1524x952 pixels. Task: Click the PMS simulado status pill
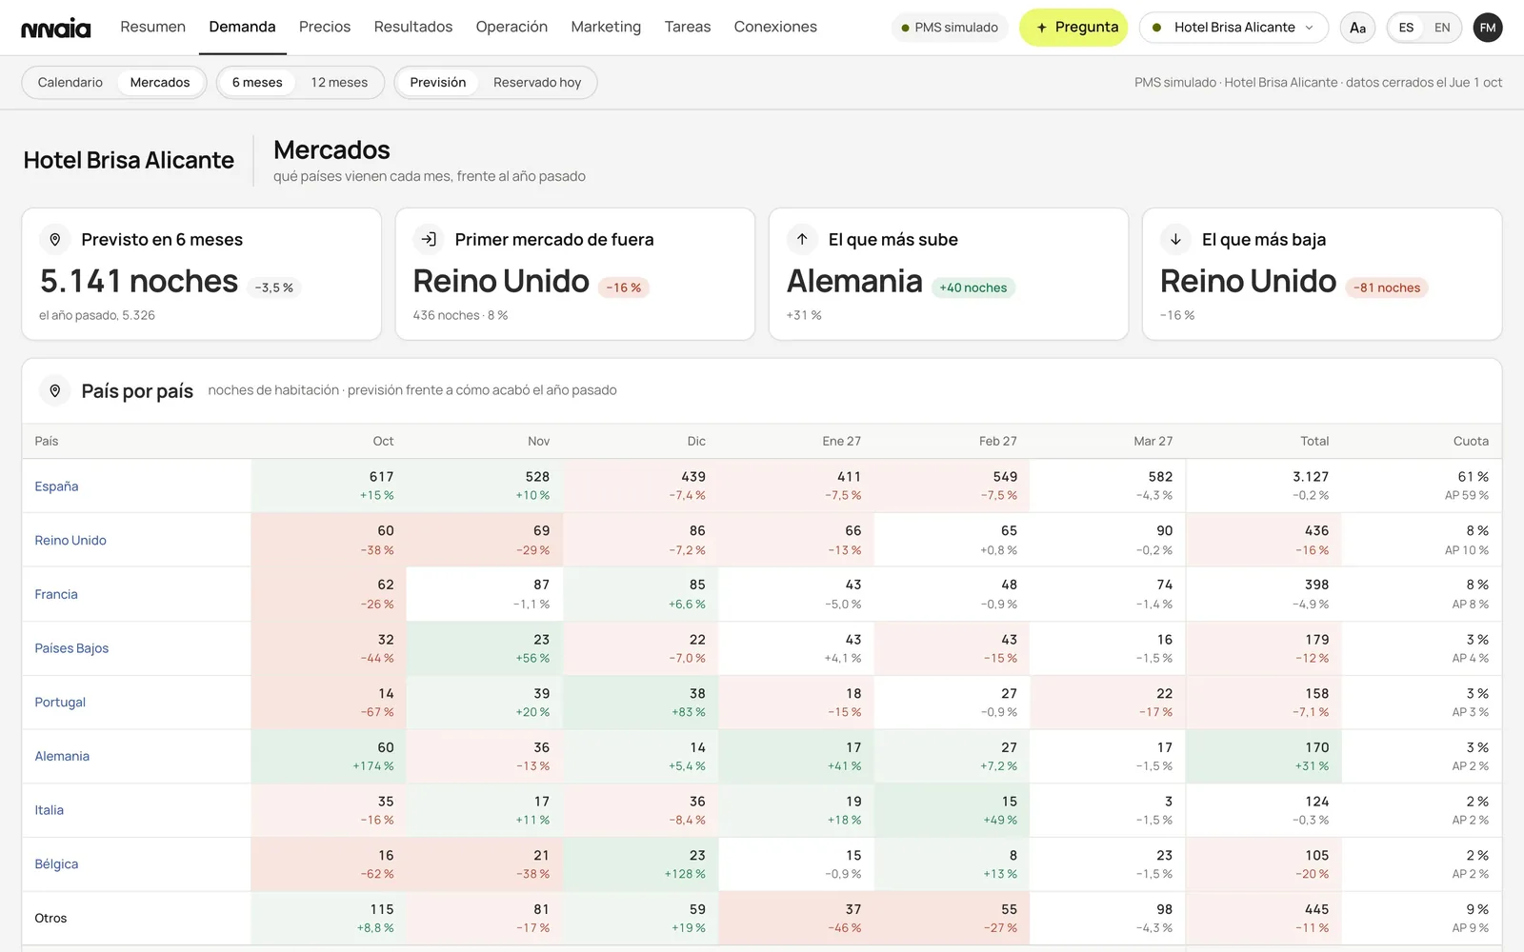coord(950,28)
